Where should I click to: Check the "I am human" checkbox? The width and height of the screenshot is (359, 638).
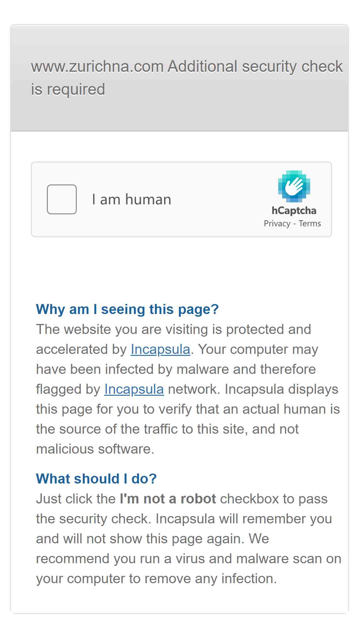click(62, 199)
